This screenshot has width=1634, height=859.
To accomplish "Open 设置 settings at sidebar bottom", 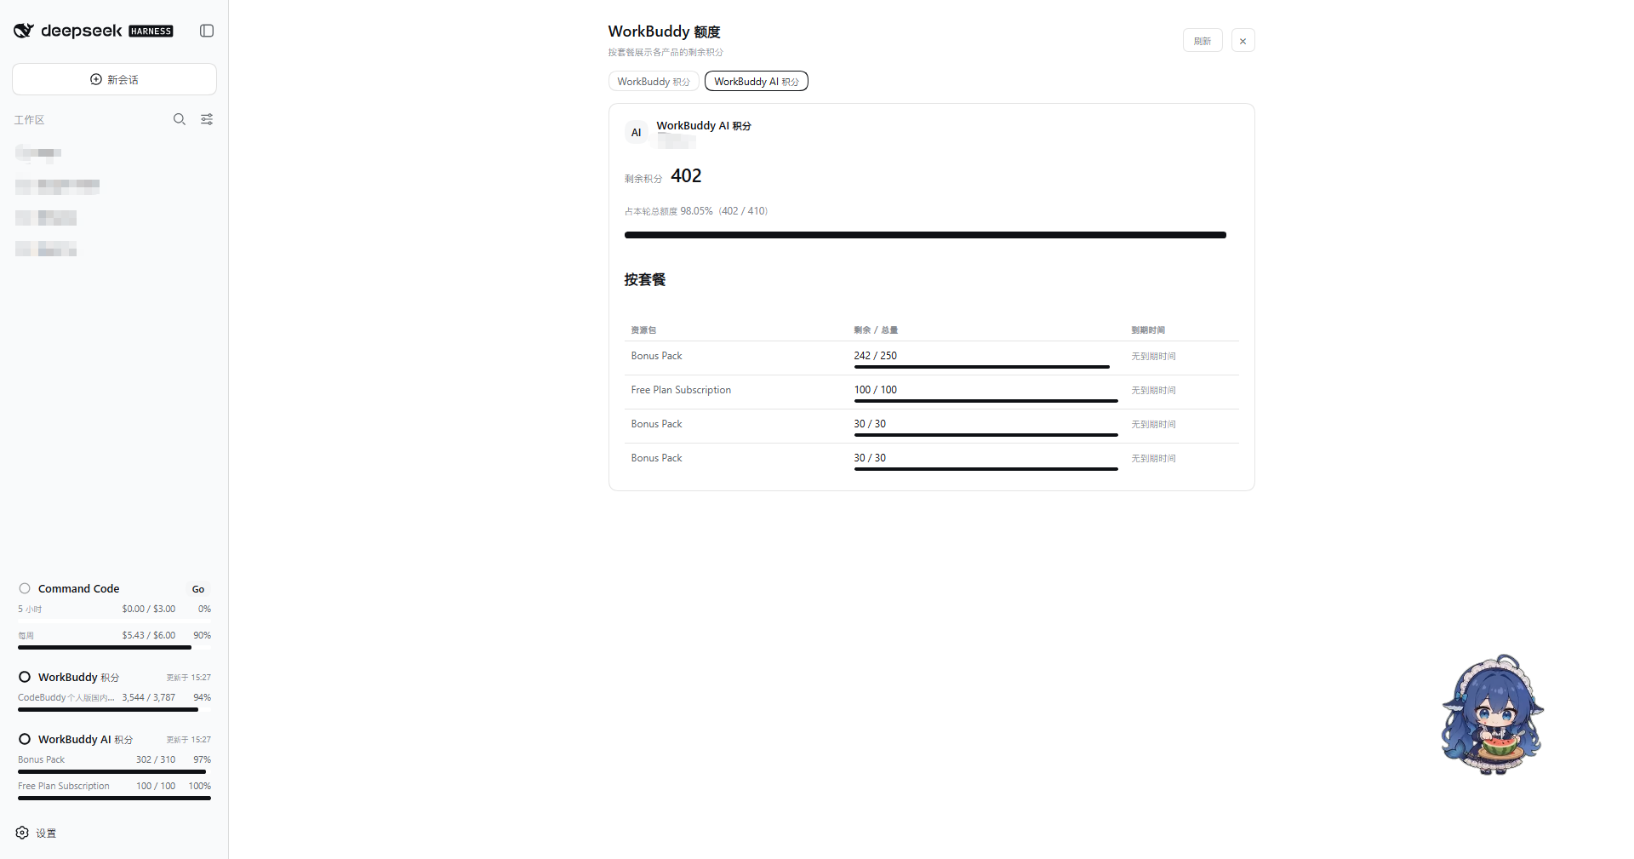I will click(x=36, y=833).
